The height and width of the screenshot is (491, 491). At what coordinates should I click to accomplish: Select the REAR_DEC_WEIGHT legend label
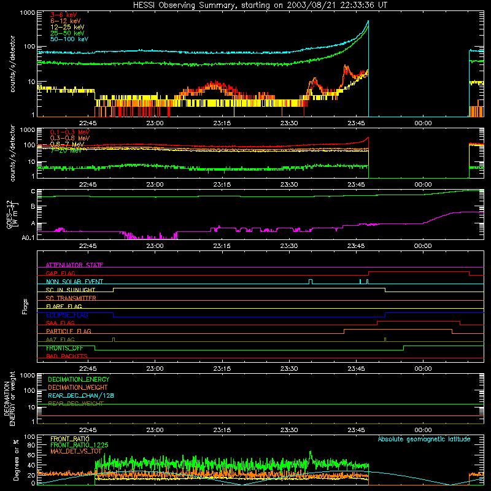(75, 404)
